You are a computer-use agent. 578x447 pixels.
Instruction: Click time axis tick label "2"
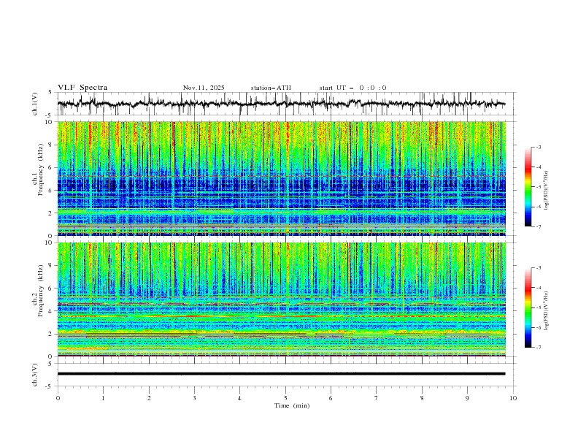pos(149,398)
